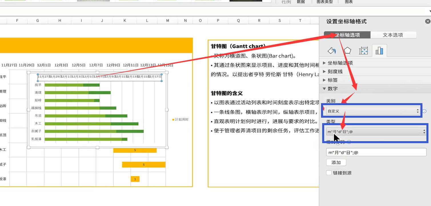Click the 类别 field label
This screenshot has height=206, width=431.
331,101
